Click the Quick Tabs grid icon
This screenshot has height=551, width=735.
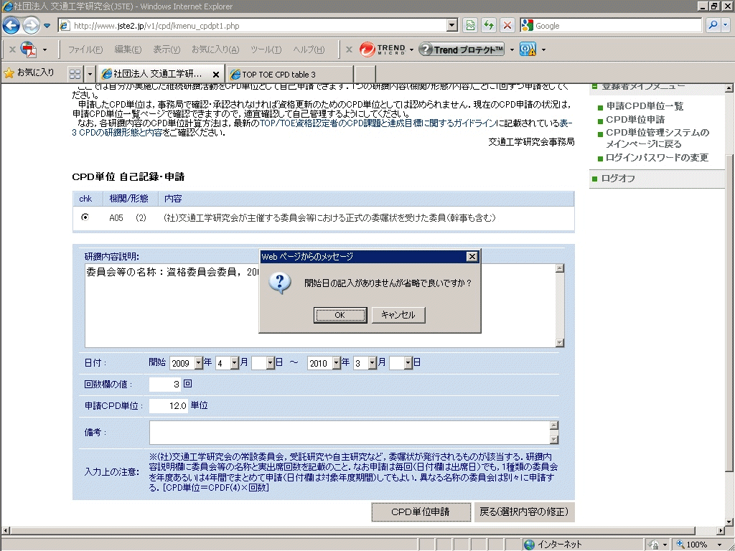(75, 74)
